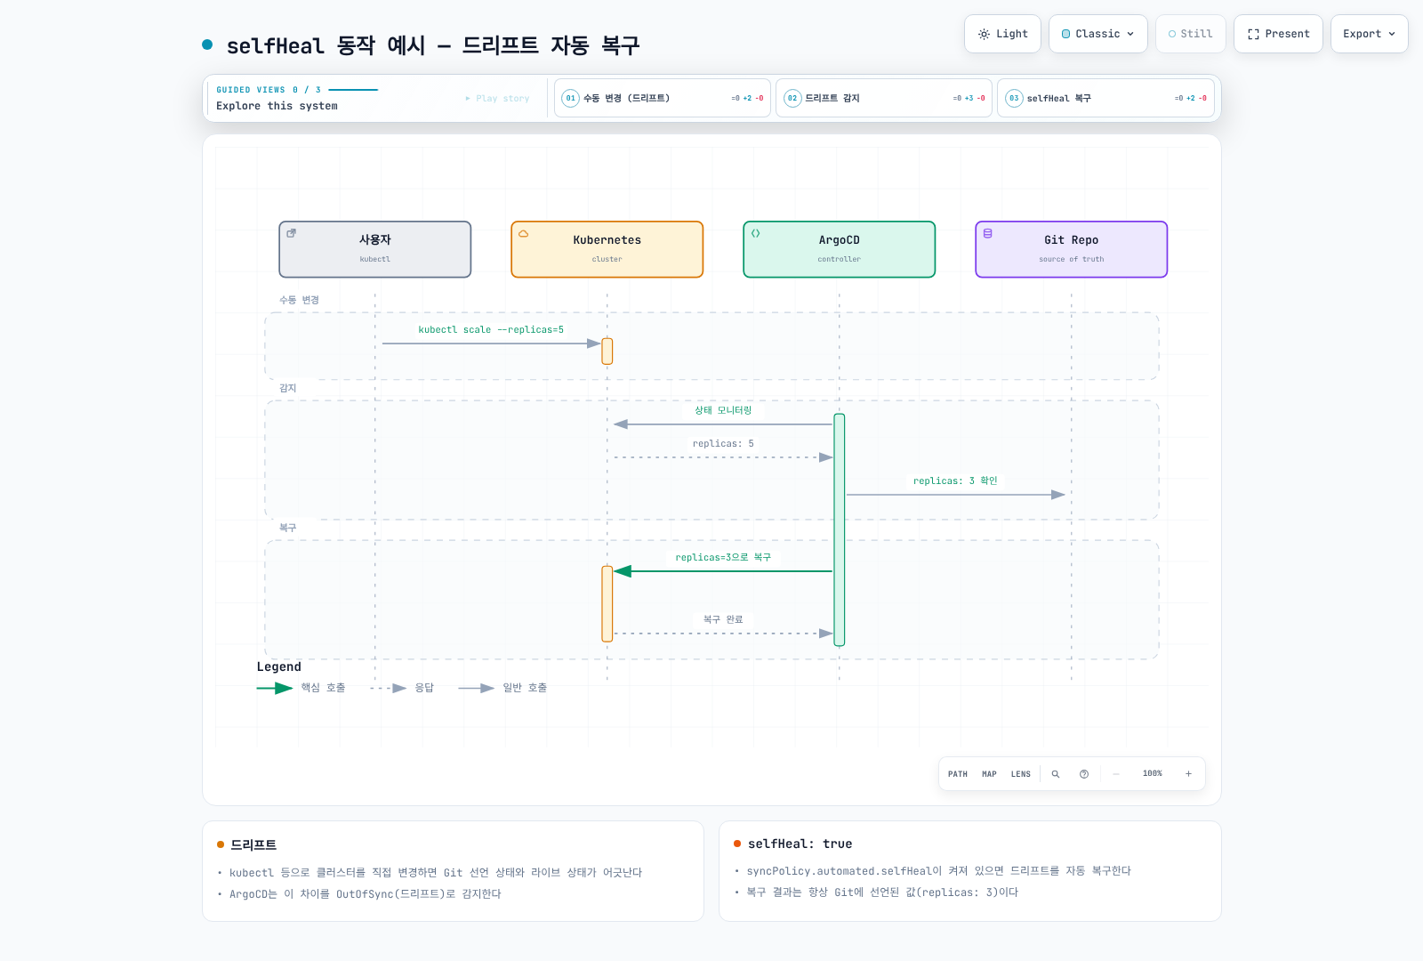Click the zoom in plus icon
Viewport: 1423px width, 961px height.
coord(1188,774)
